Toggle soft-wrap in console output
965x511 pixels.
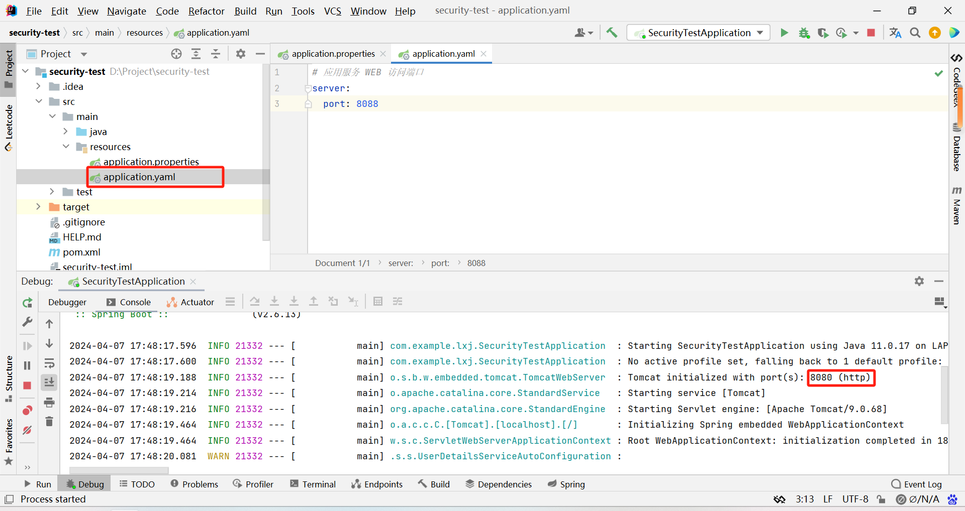pyautogui.click(x=49, y=363)
